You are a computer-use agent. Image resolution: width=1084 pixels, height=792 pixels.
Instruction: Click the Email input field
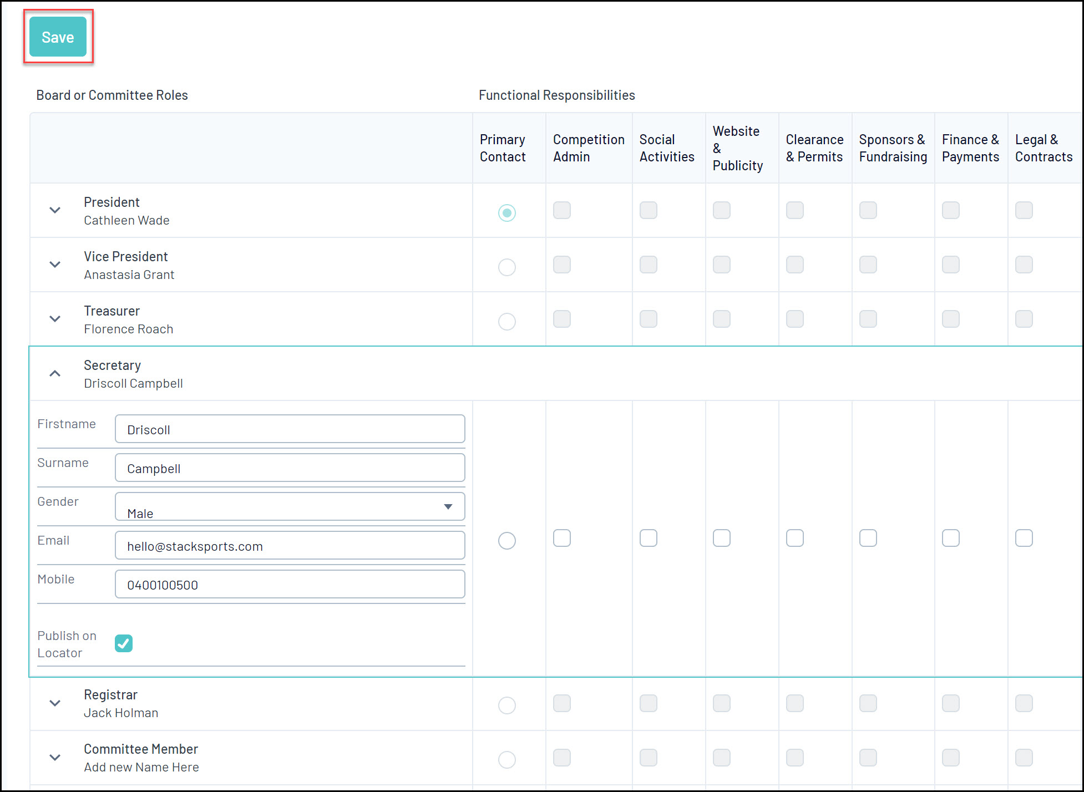(290, 546)
